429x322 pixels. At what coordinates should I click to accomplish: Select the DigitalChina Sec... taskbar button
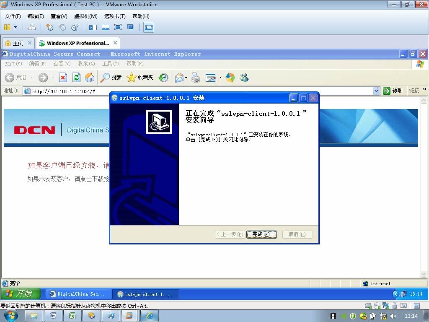click(x=78, y=294)
